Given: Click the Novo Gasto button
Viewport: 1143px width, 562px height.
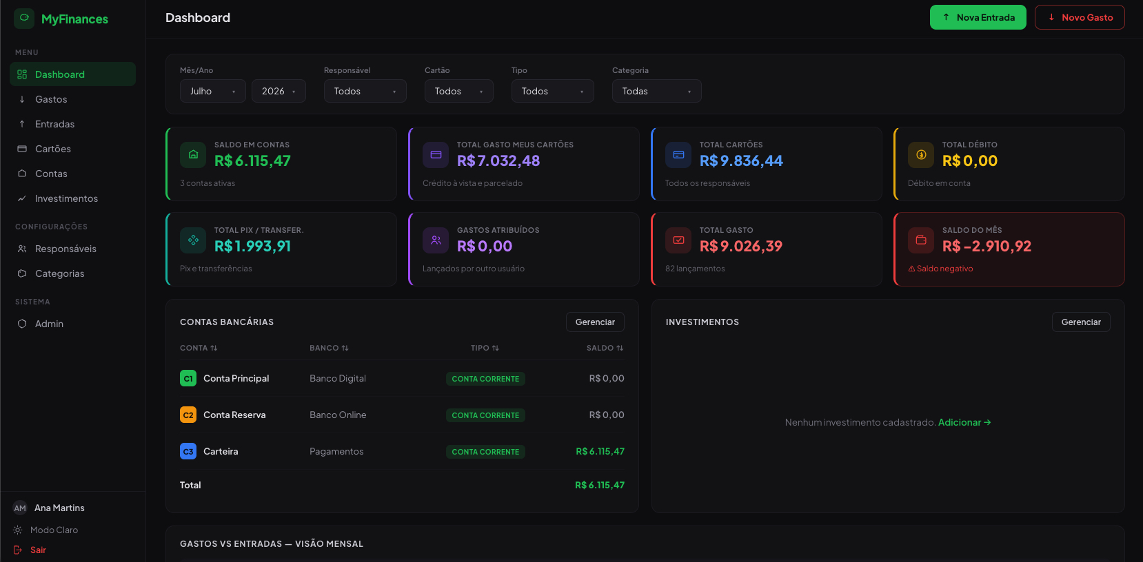Looking at the screenshot, I should (x=1080, y=17).
